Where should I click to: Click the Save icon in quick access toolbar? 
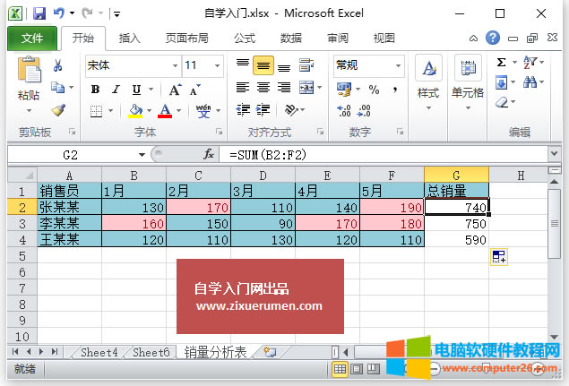pos(39,14)
